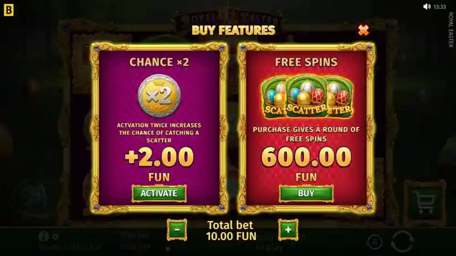
Task: Mute the game sound speaker icon
Action: click(x=427, y=7)
